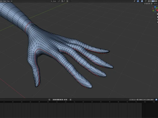Toggle viewport overlays

click(142, 1)
